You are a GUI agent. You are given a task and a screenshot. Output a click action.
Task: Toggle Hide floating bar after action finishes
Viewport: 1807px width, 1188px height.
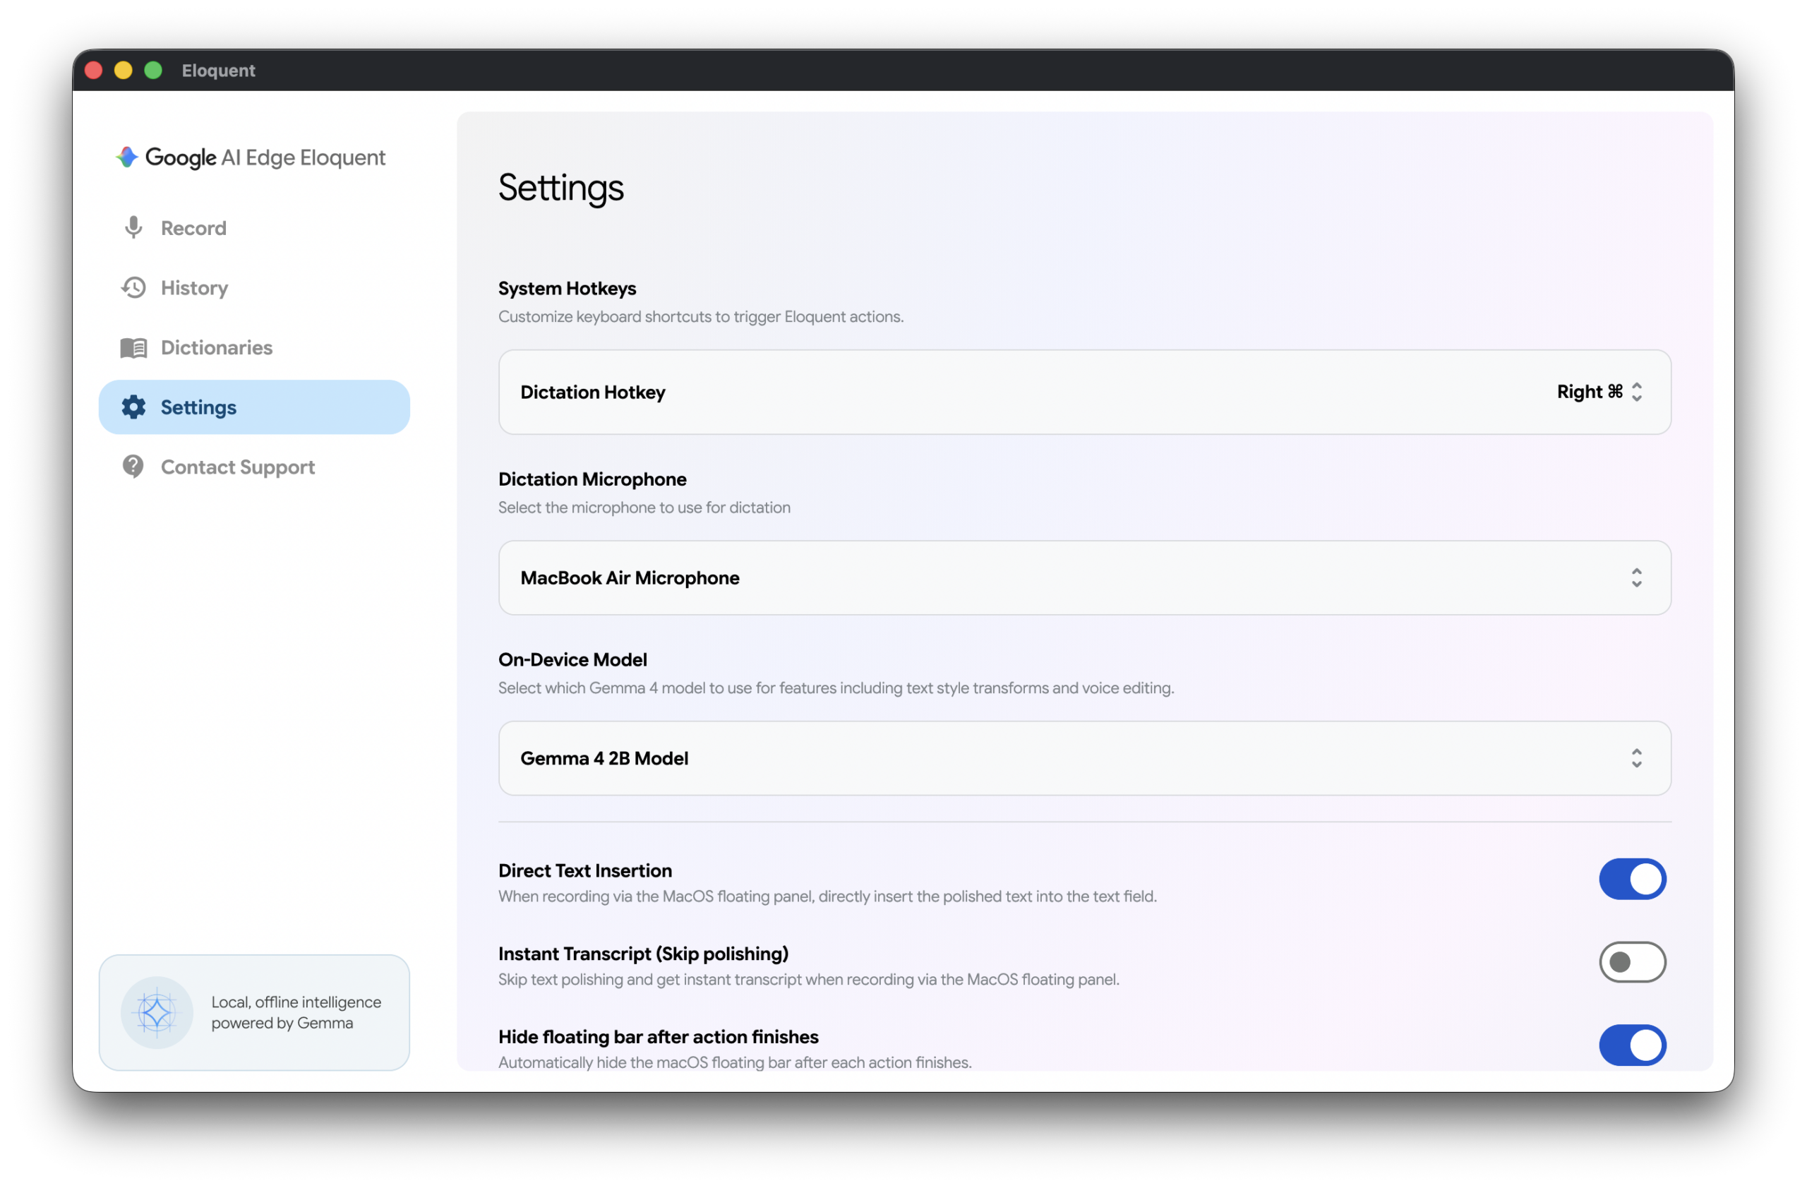(1633, 1046)
